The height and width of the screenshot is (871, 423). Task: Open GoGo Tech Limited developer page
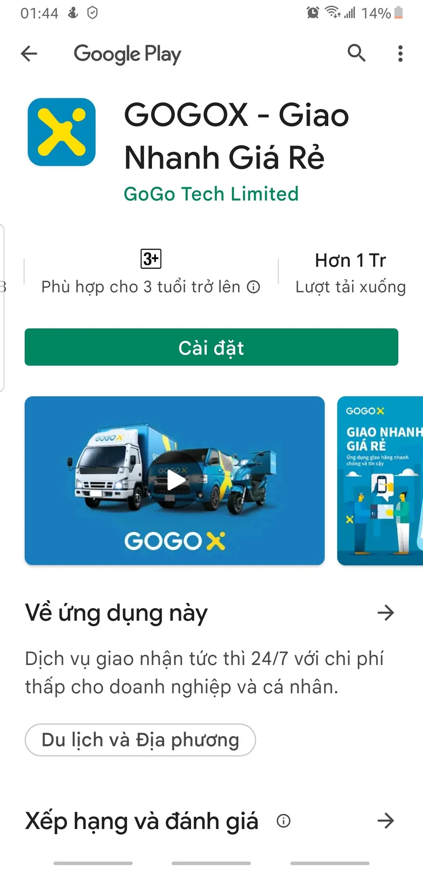click(211, 194)
